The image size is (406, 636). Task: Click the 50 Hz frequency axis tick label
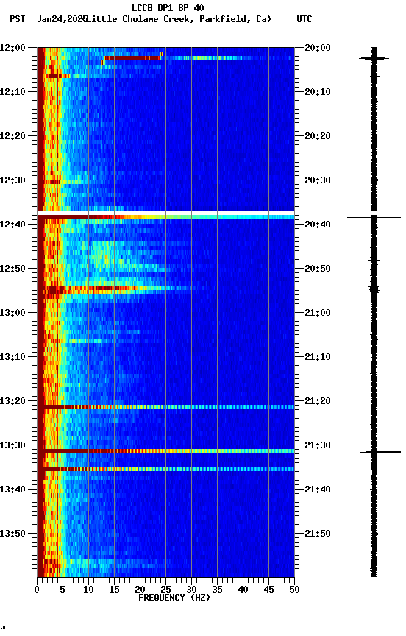tap(294, 590)
